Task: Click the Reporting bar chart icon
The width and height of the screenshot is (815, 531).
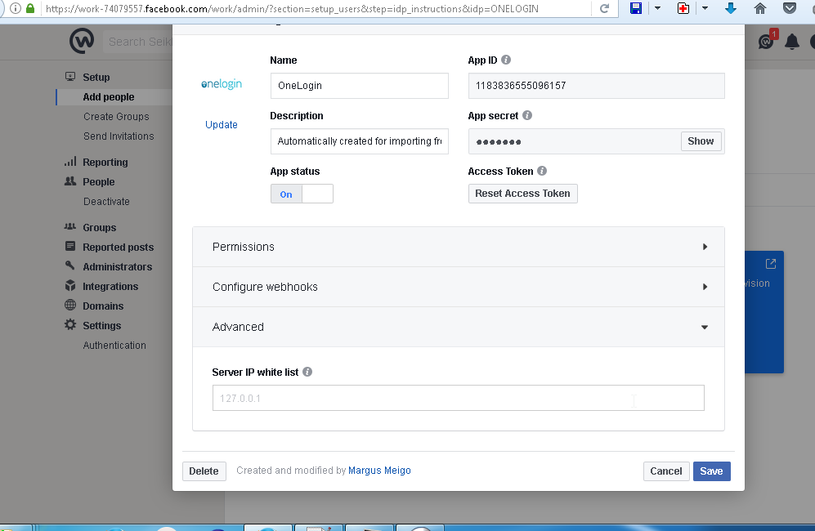Action: [70, 162]
